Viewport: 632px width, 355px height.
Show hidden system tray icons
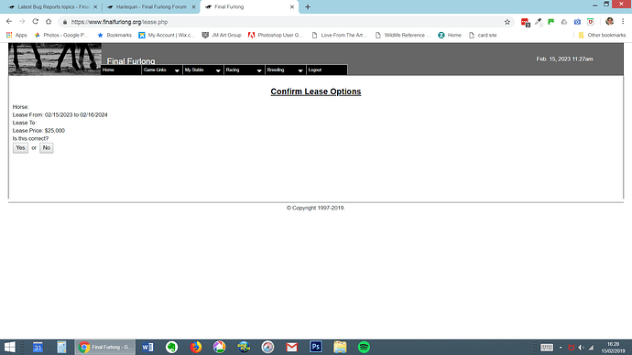561,348
